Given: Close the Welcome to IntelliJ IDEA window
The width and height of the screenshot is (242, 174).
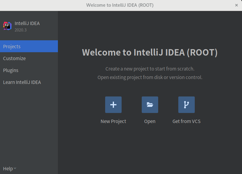Looking at the screenshot, I should pos(236,5).
